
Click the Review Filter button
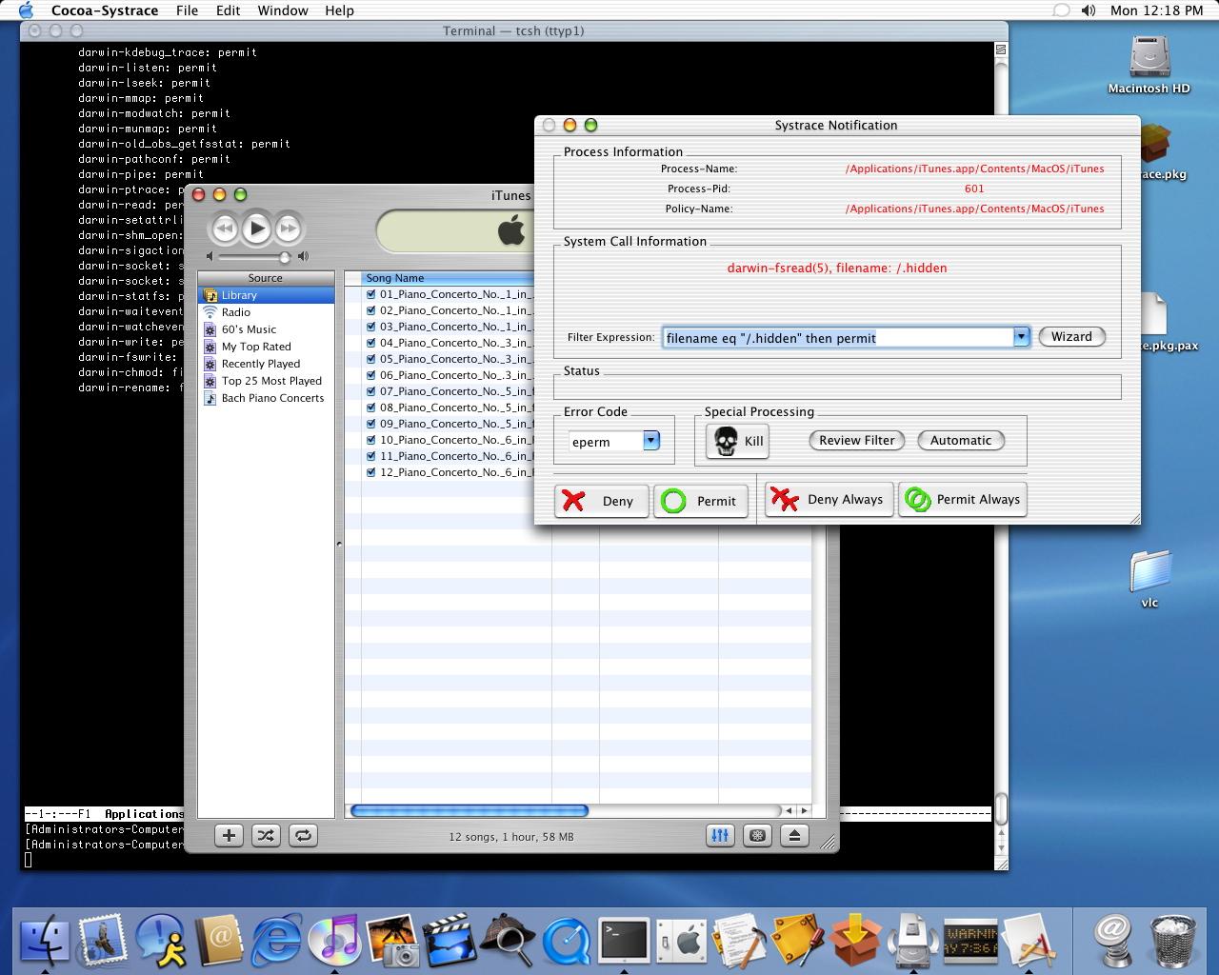[x=857, y=440]
